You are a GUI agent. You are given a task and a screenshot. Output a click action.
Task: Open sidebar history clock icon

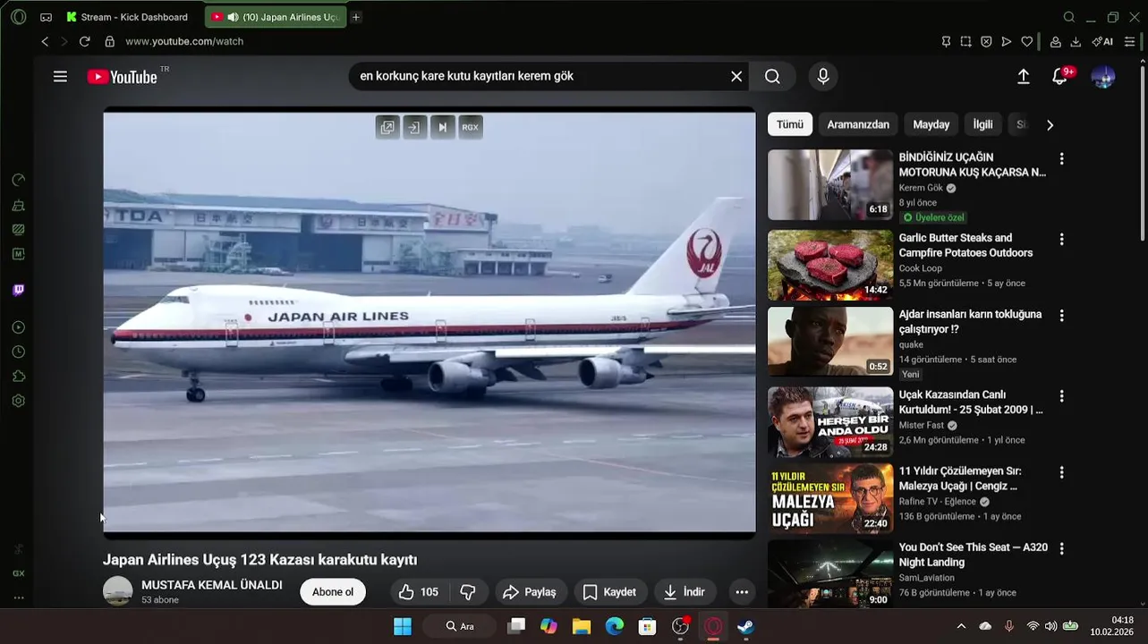19,352
